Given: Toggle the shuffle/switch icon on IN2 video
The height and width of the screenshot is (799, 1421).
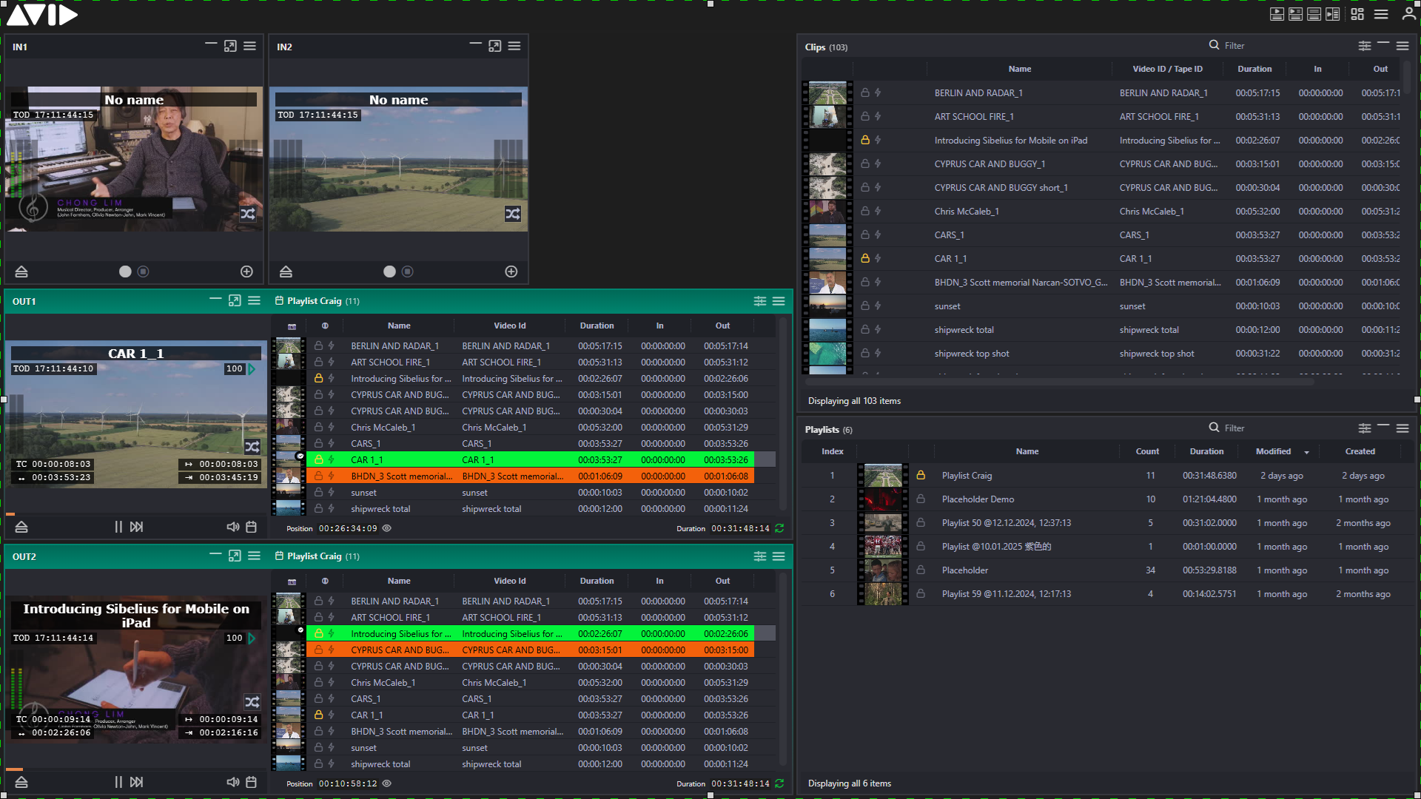Looking at the screenshot, I should click(x=513, y=214).
